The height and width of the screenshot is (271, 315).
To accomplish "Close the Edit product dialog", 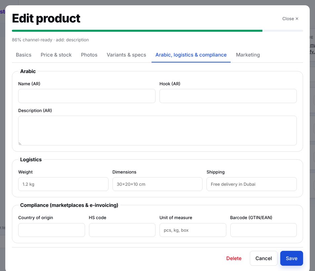I will coord(290,19).
